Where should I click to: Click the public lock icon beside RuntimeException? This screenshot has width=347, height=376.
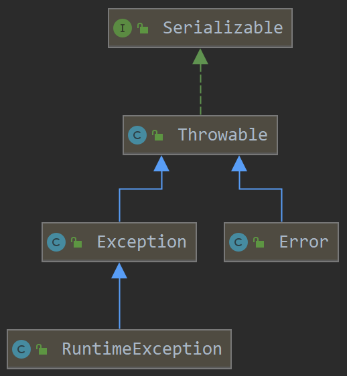(x=42, y=349)
